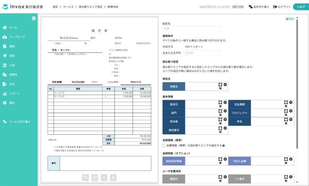The image size is (309, 186).
Task: Select area icon for 部門 field
Action: click(x=220, y=111)
